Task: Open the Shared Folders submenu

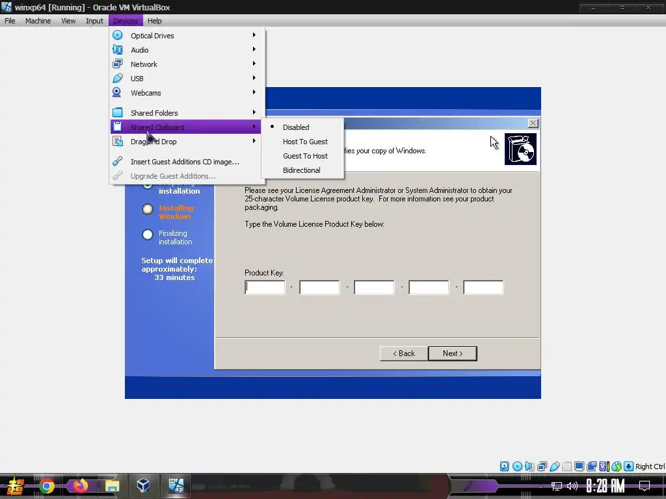Action: tap(187, 113)
